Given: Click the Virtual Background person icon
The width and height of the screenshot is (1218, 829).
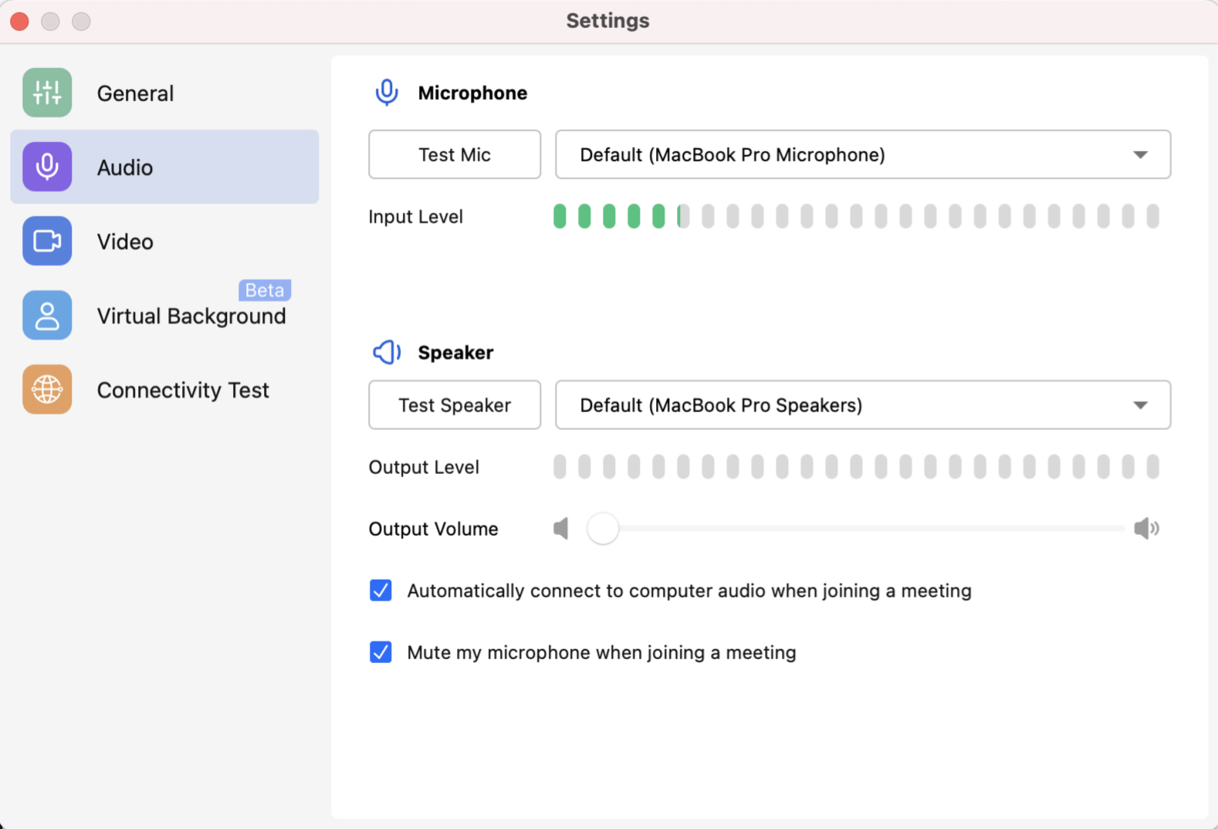Looking at the screenshot, I should pyautogui.click(x=47, y=315).
